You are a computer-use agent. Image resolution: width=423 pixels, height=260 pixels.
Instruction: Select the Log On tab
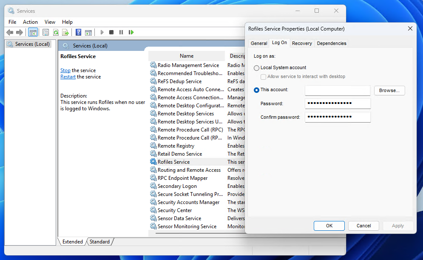279,42
